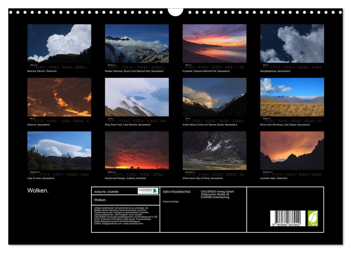Click the barcode number '9 783569 837942'

(286, 225)
